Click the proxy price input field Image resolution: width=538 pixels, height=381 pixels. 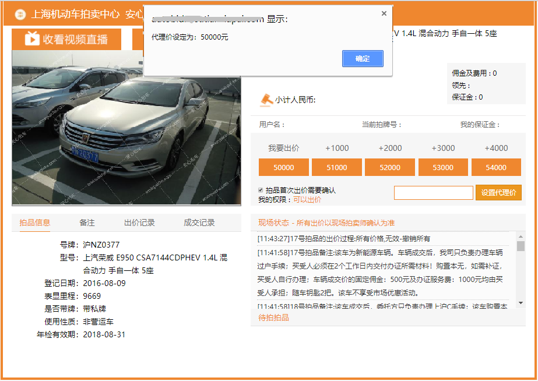click(x=433, y=193)
